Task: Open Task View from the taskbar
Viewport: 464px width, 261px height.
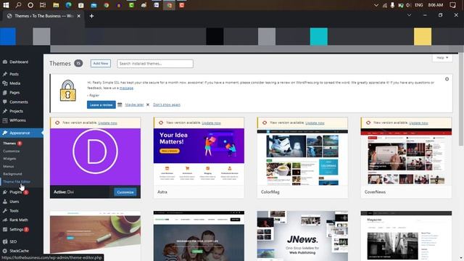Action: [43, 5]
